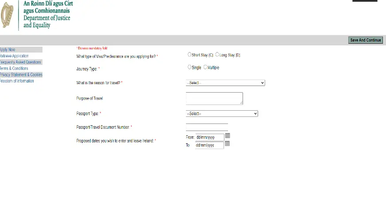Click the To date input field
The height and width of the screenshot is (202, 386).
click(209, 145)
